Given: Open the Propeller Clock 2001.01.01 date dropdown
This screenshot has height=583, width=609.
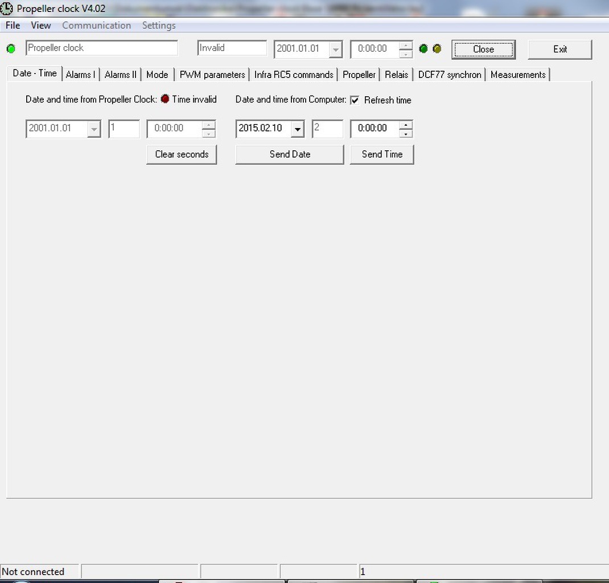Looking at the screenshot, I should pyautogui.click(x=93, y=129).
